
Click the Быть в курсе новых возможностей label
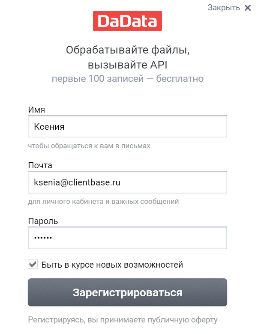(112, 265)
